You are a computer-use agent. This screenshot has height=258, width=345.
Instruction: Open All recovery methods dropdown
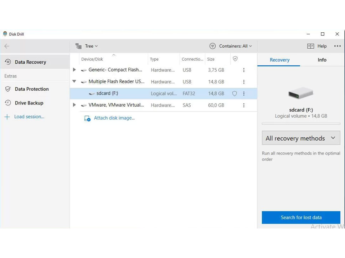[x=301, y=138]
